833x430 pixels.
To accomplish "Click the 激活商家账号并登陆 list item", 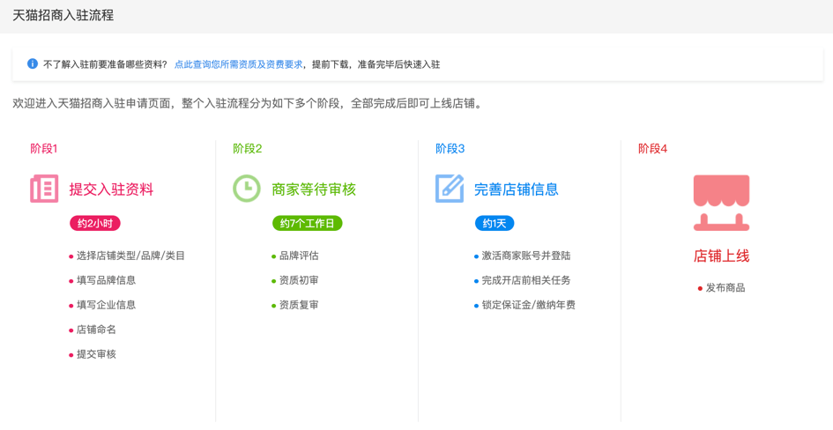I will click(x=525, y=256).
